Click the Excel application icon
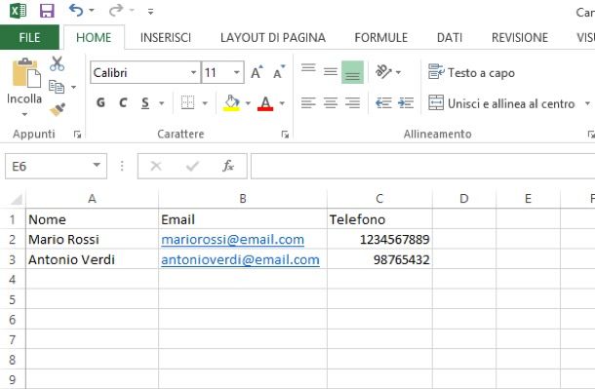Viewport: 595px width, 389px height. [x=18, y=11]
